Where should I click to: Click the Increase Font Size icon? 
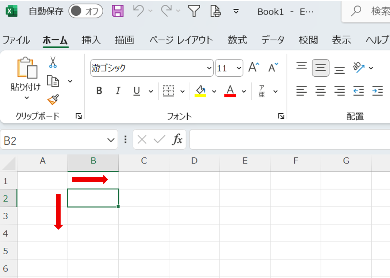(x=254, y=67)
